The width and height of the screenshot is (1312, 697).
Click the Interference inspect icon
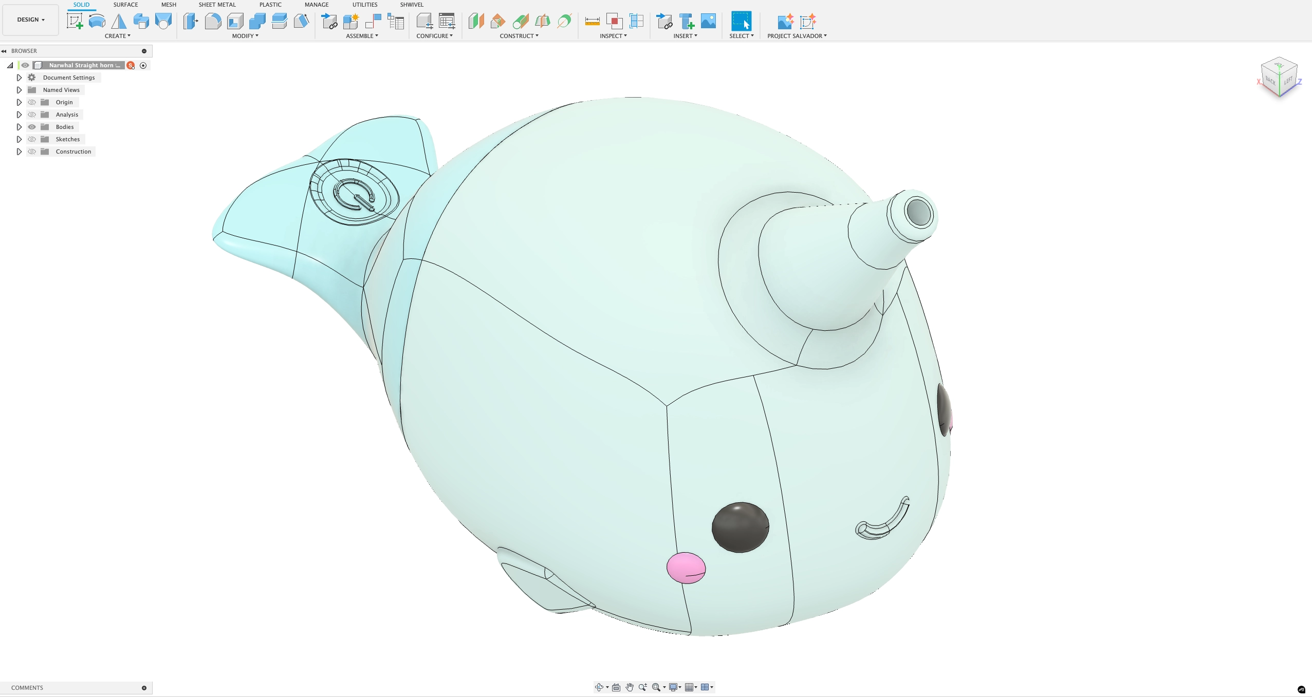(614, 21)
